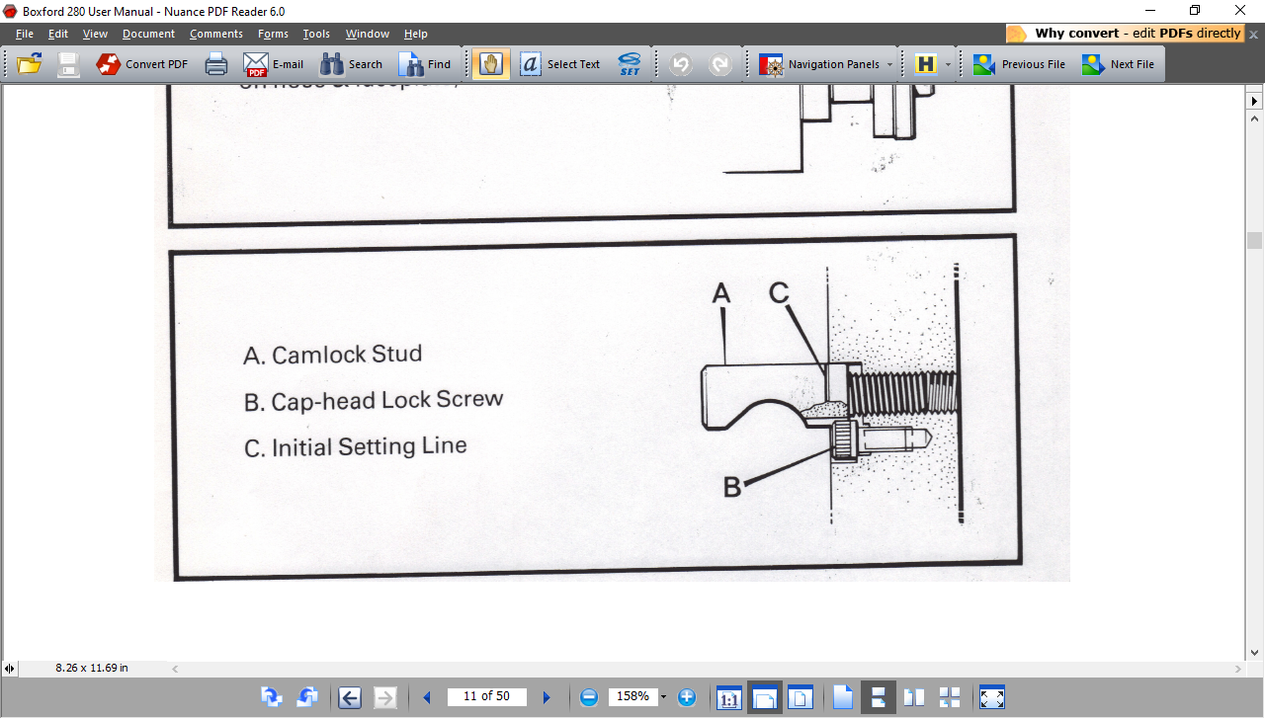Screen dimensions: 1265x719
Task: Open the highlight tool dropdown arrow
Action: 948,64
